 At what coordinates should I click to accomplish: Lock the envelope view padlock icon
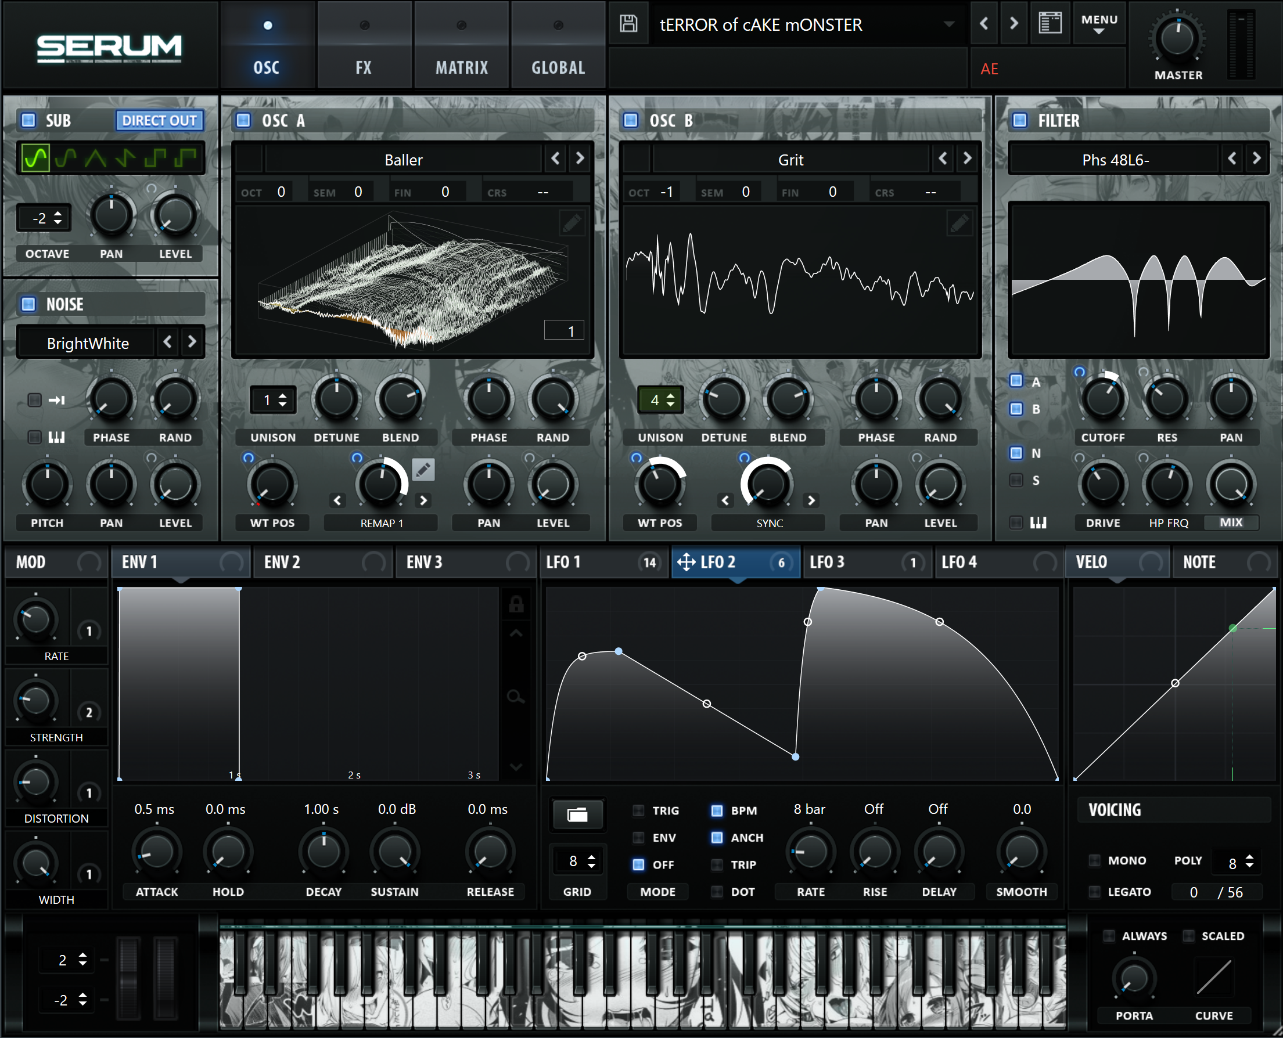click(516, 604)
